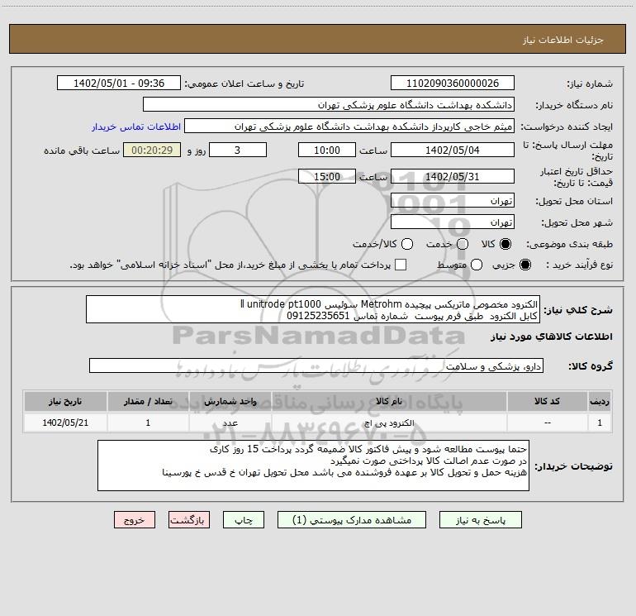Click the buyer organization name field
Image resolution: width=636 pixels, height=616 pixels.
pyautogui.click(x=329, y=105)
